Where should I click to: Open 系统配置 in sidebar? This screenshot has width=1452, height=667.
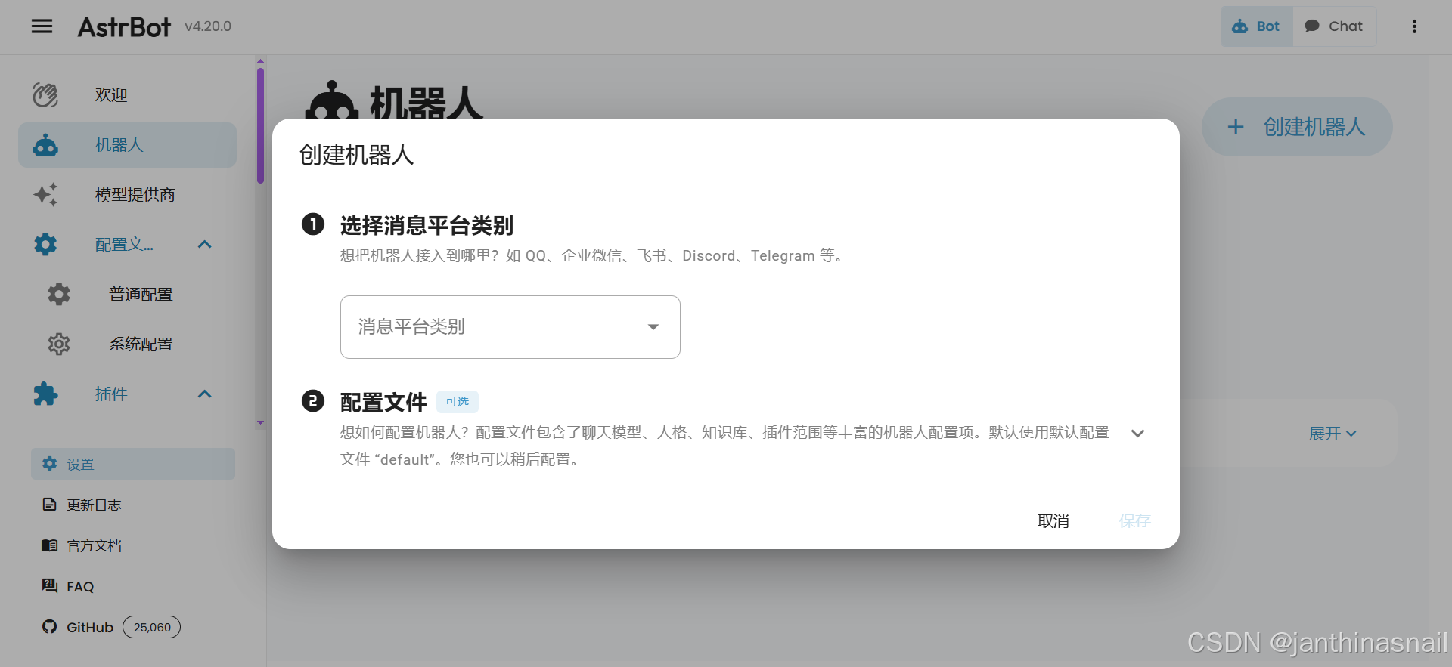point(127,344)
